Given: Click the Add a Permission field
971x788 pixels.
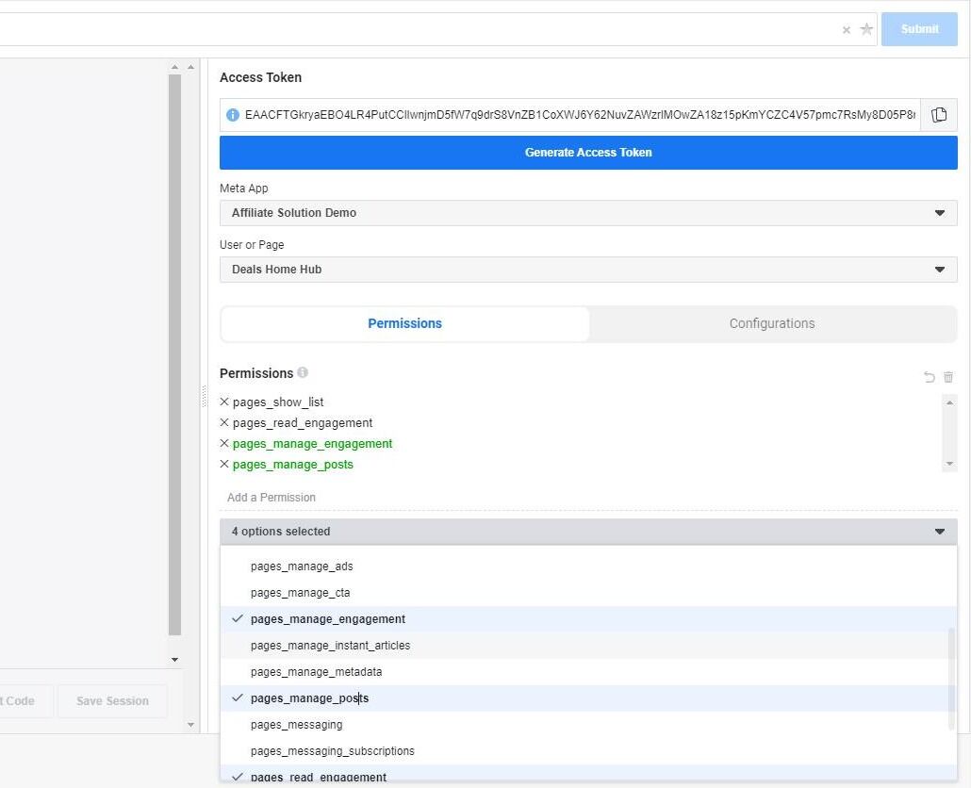Looking at the screenshot, I should click(588, 498).
